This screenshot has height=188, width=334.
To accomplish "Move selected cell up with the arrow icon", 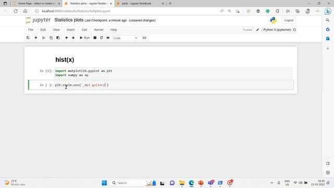I will [66, 38].
